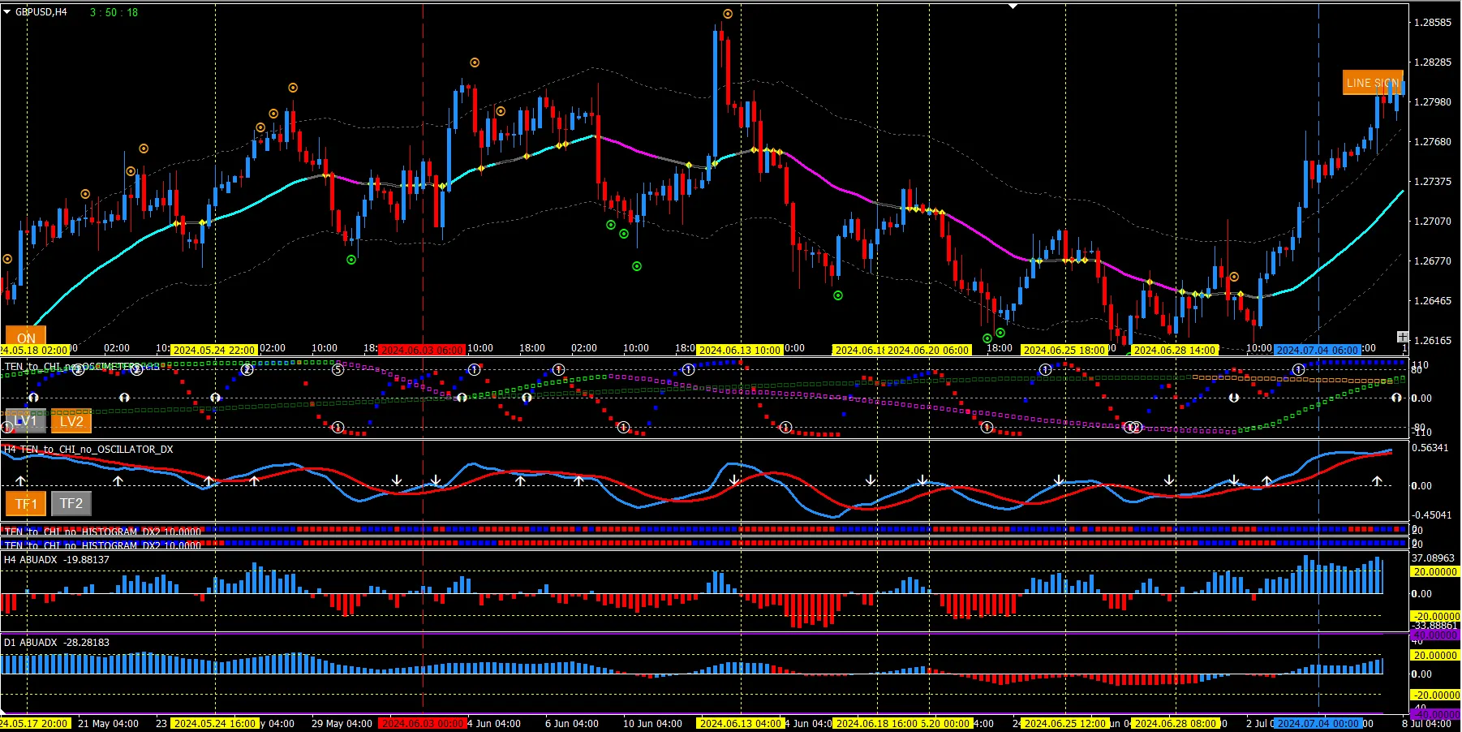Click the plus icon above the price scale corner
Screen dimensions: 1462x732
pyautogui.click(x=1402, y=337)
